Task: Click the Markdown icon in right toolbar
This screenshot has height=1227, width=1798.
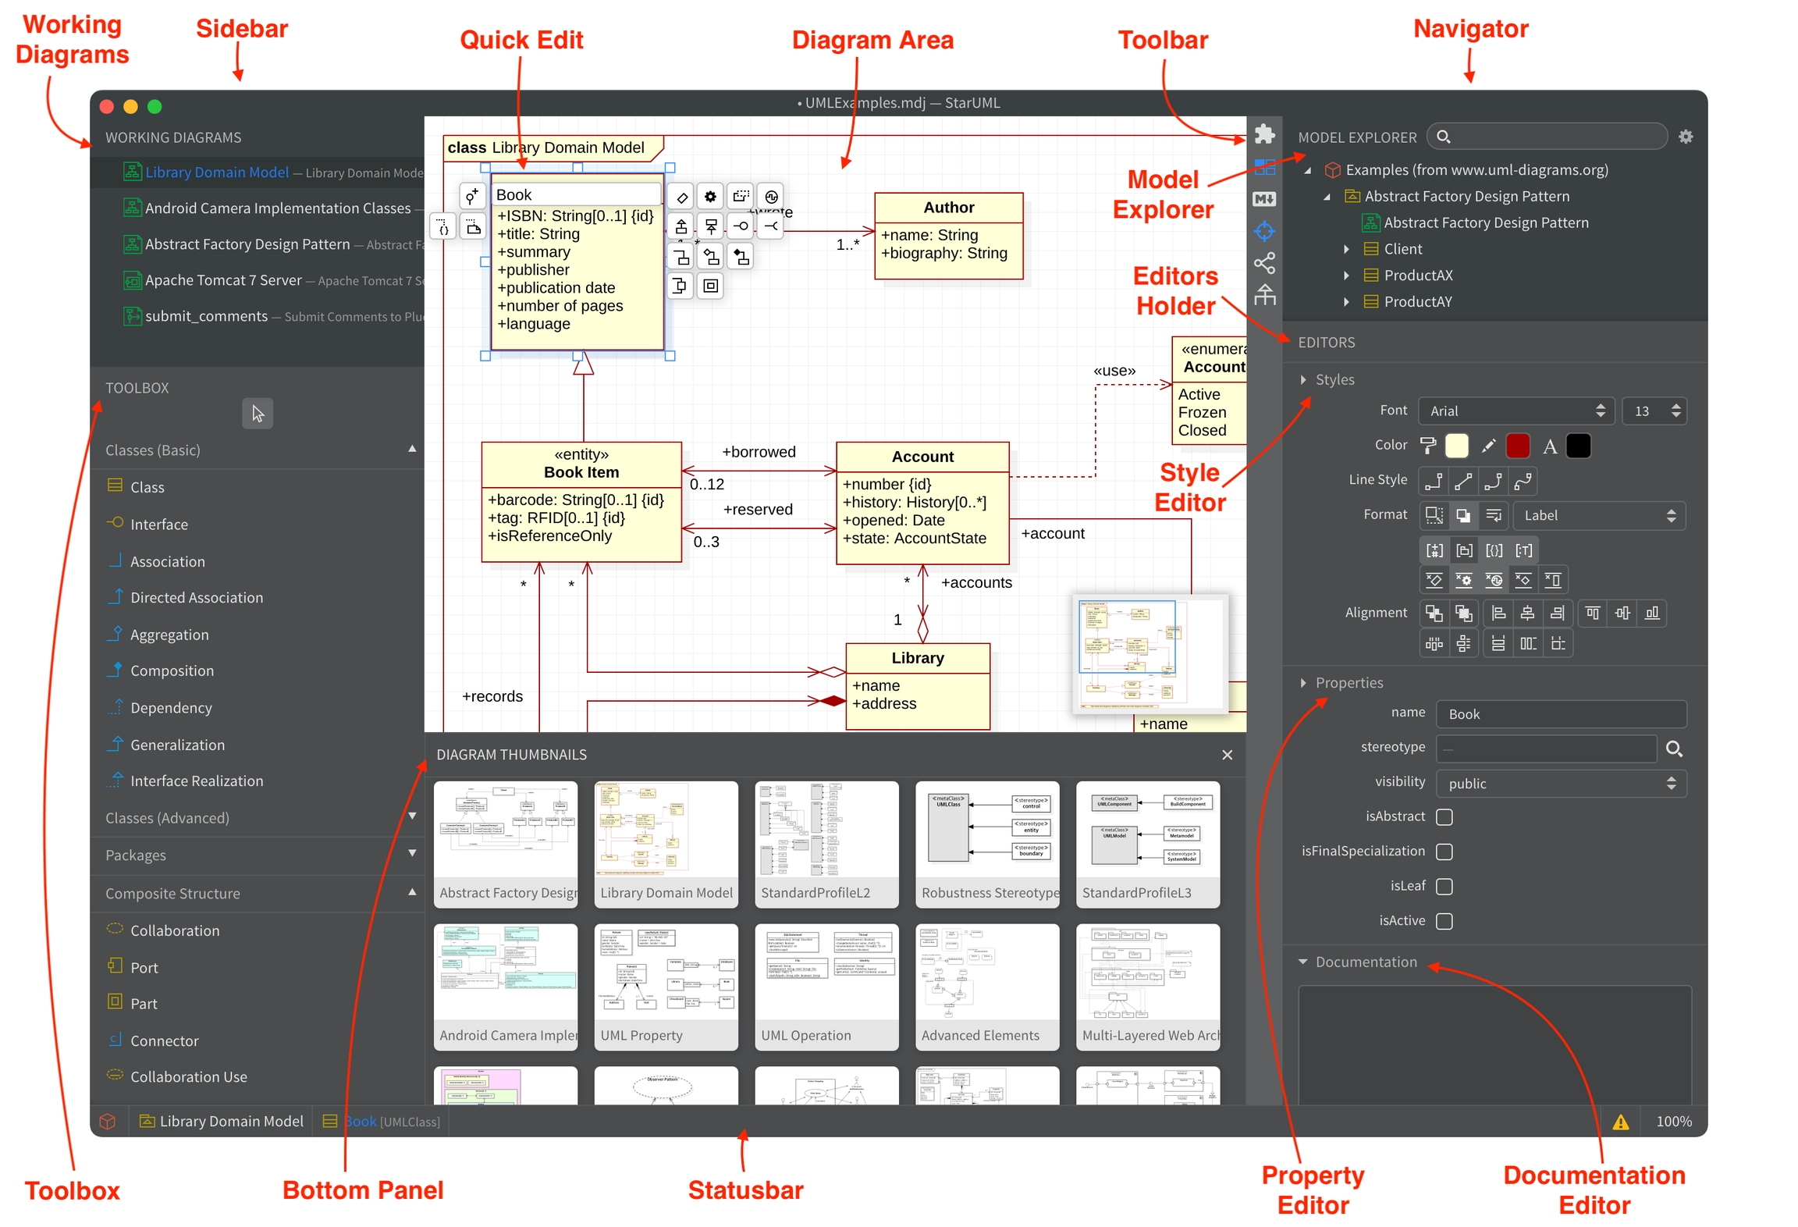Action: 1263,199
